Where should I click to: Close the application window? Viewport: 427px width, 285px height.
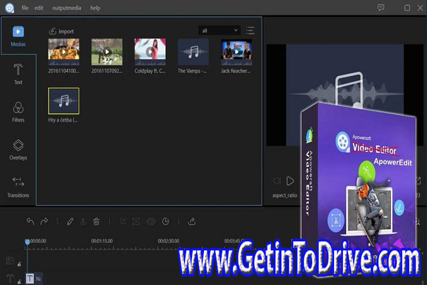[x=420, y=8]
